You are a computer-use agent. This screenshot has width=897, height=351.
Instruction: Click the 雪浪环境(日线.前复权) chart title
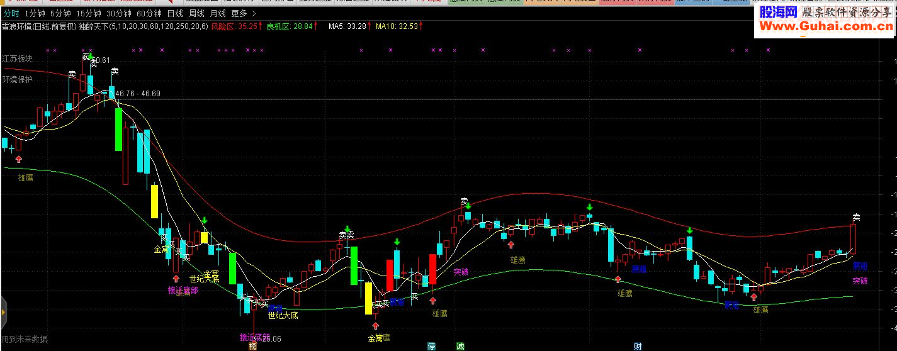(39, 26)
